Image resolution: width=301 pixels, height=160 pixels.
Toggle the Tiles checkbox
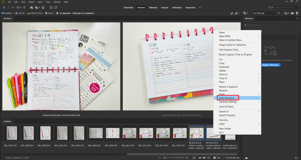point(214,158)
